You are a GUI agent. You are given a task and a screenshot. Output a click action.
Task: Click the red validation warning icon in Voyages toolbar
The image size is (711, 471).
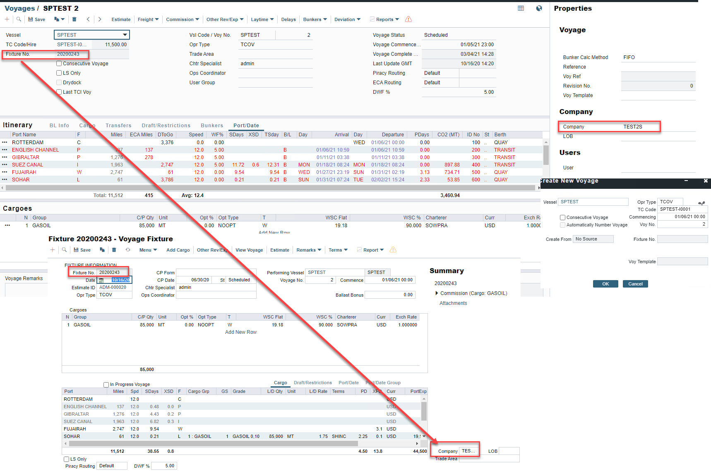(x=408, y=19)
